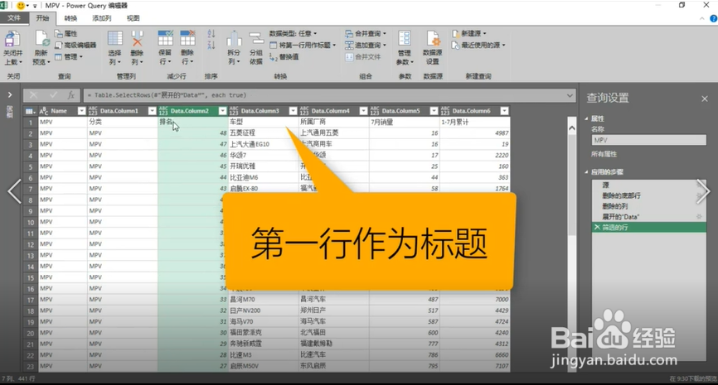Screen dimensions: 718x385
Task: Switch to the View (视图) tab
Action: tap(133, 18)
